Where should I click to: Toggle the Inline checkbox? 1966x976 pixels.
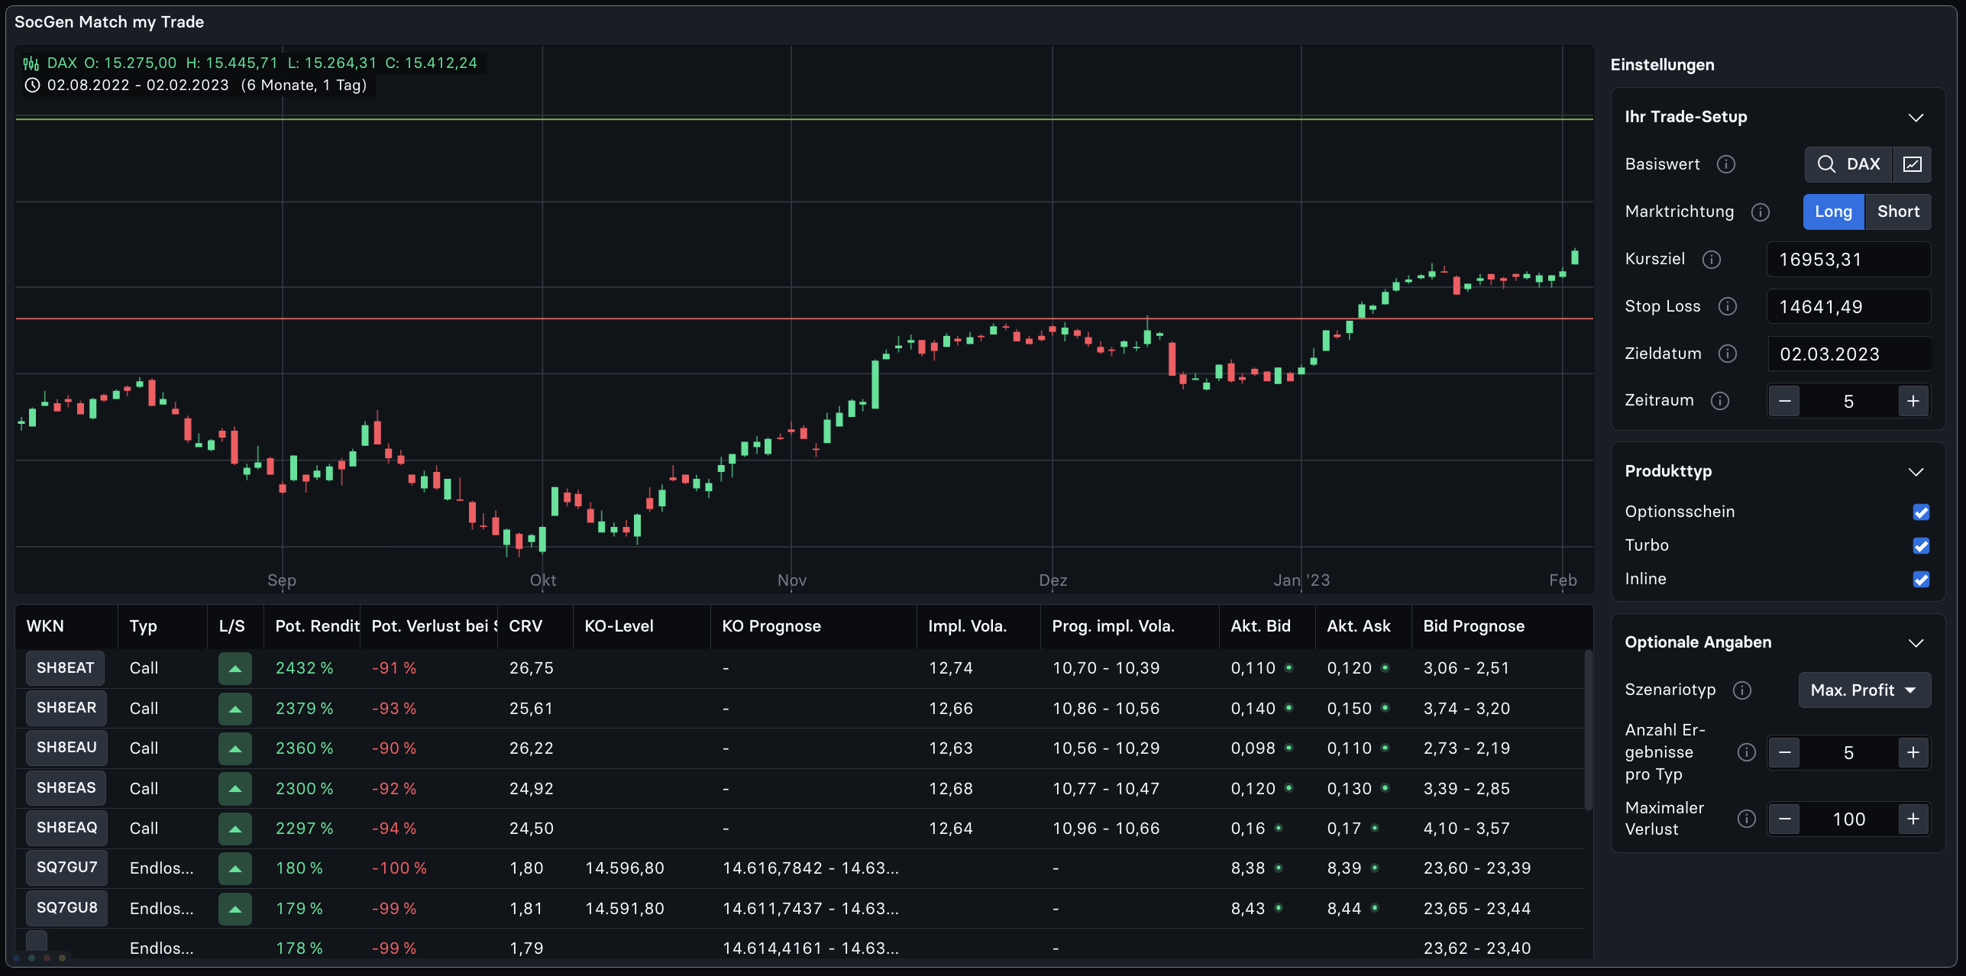[1921, 579]
